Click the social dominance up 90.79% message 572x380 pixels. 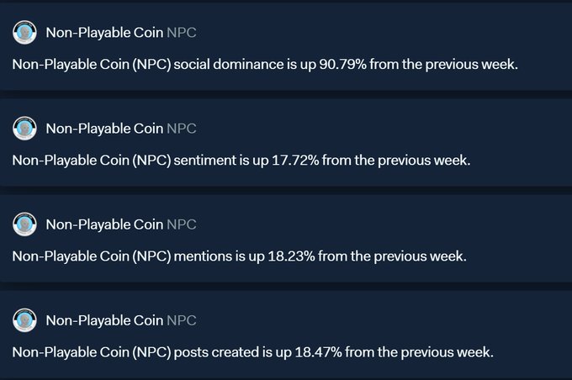click(x=265, y=65)
